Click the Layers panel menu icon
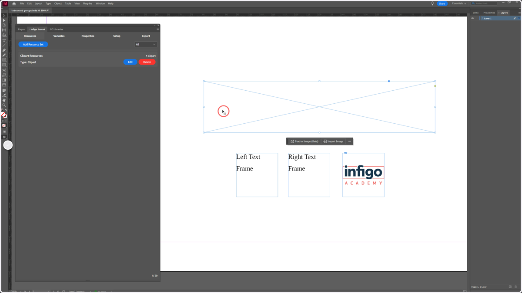Screen dimensions: 522x293 tap(519, 13)
